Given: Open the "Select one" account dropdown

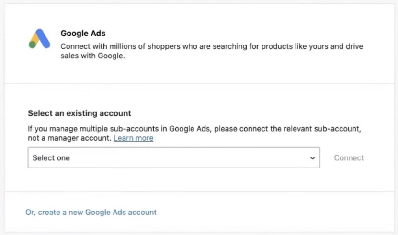Looking at the screenshot, I should pos(173,158).
